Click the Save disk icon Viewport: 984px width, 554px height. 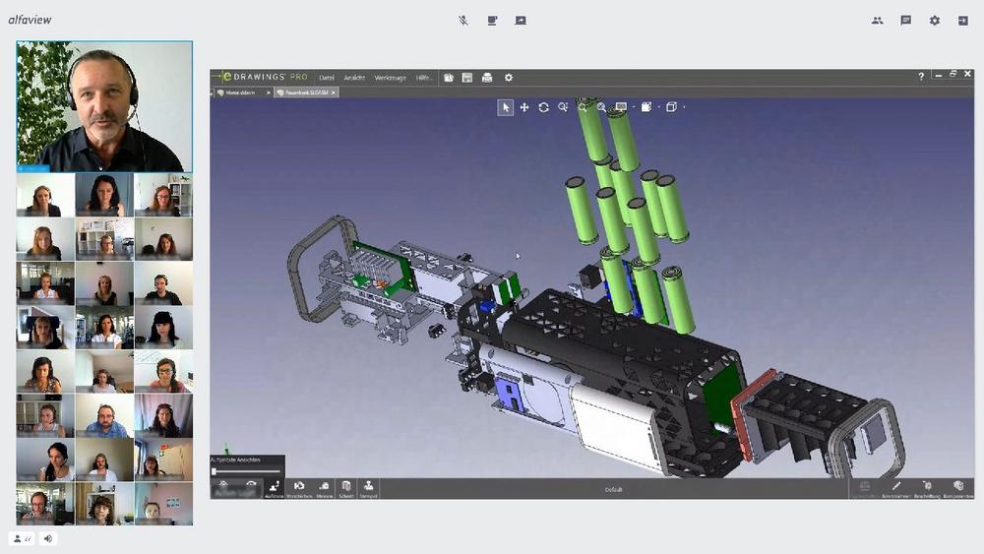coord(467,78)
